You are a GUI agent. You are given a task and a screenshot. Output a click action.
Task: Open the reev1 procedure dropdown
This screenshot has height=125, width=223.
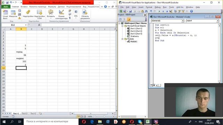217,21
